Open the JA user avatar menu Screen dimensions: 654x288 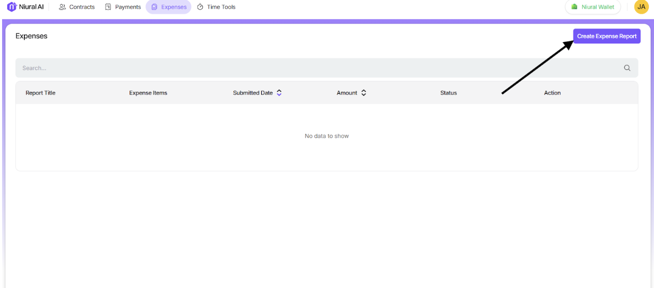click(641, 7)
